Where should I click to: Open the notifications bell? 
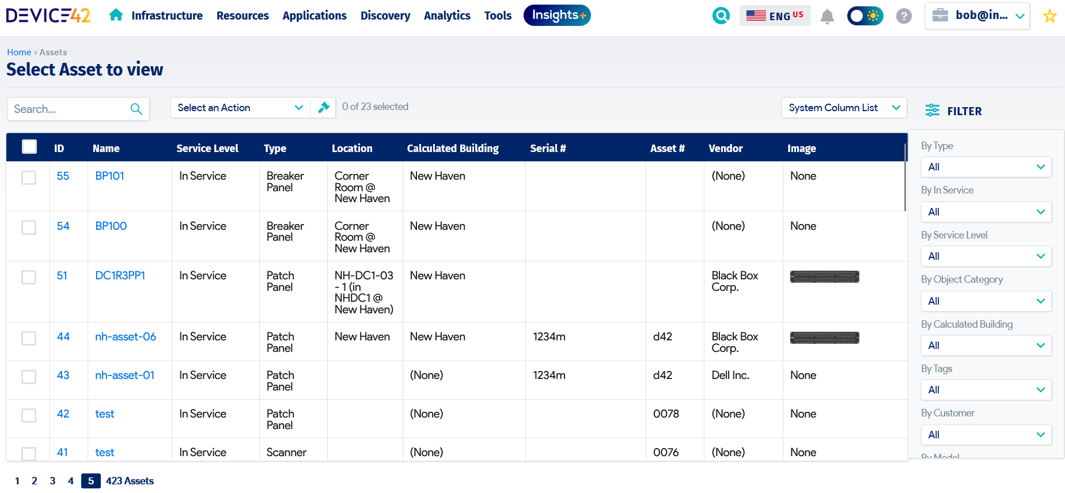point(827,16)
